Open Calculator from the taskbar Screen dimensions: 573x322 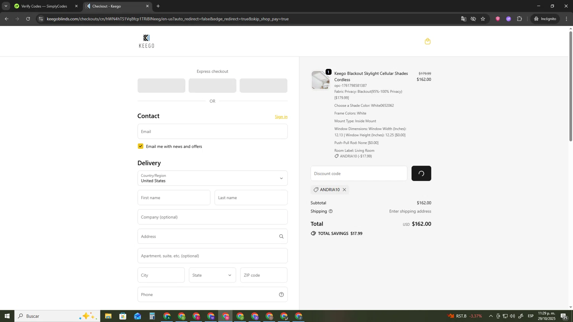coord(152,316)
